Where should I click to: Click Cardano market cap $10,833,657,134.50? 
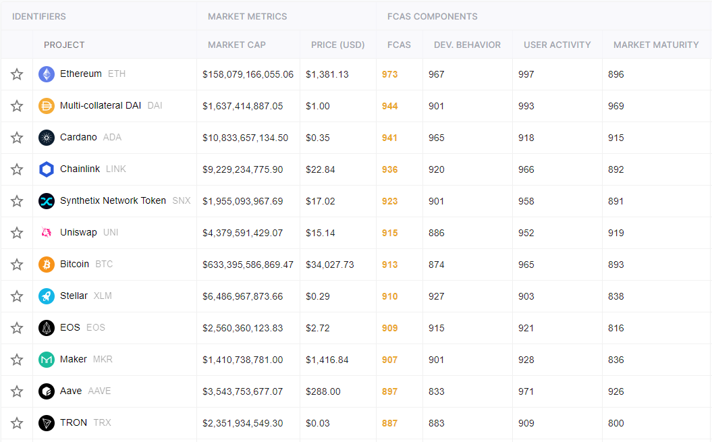[245, 138]
